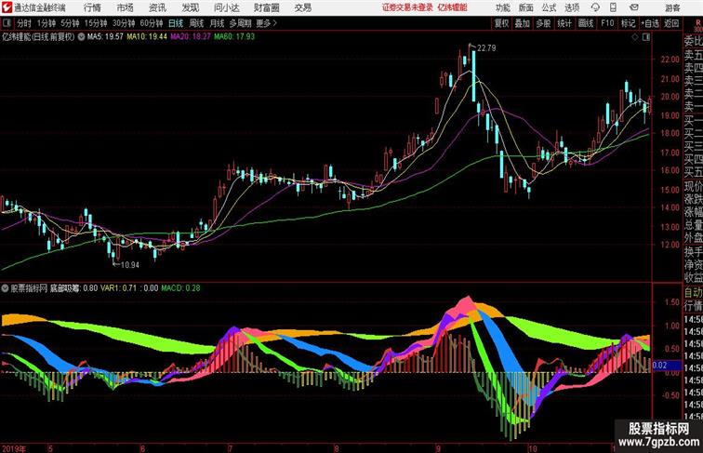This screenshot has width=703, height=453.
Task: Click the diamond icon above price axis
Action: [634, 37]
